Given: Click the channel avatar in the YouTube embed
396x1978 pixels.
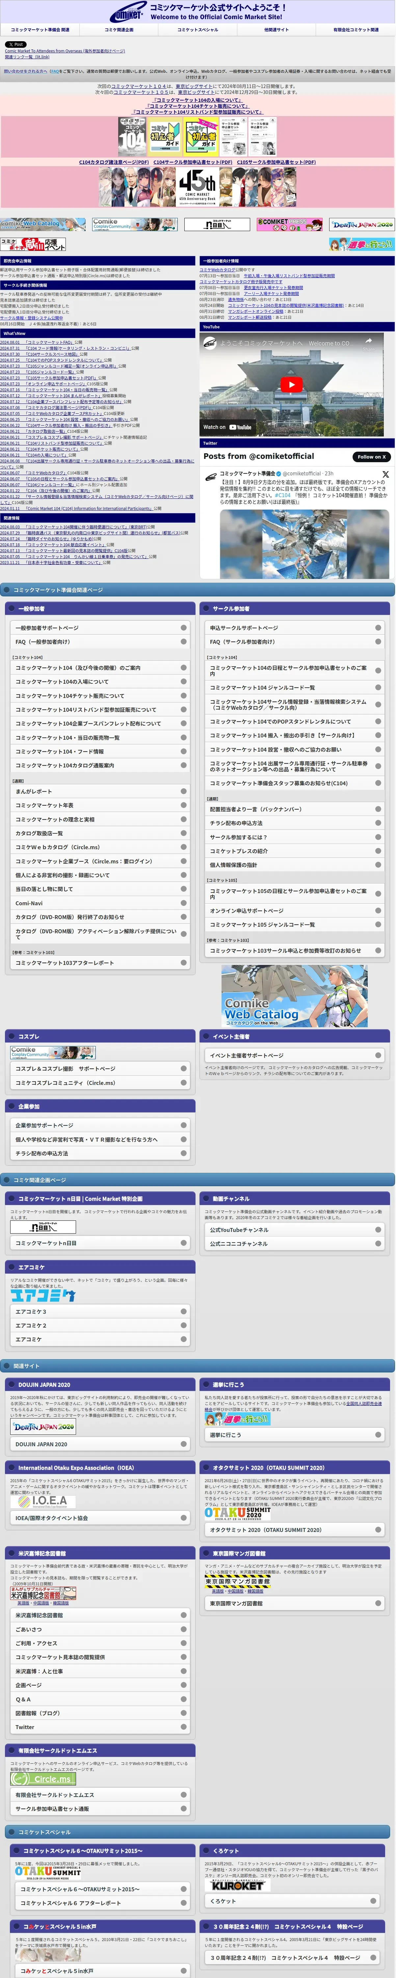Looking at the screenshot, I should tap(210, 343).
